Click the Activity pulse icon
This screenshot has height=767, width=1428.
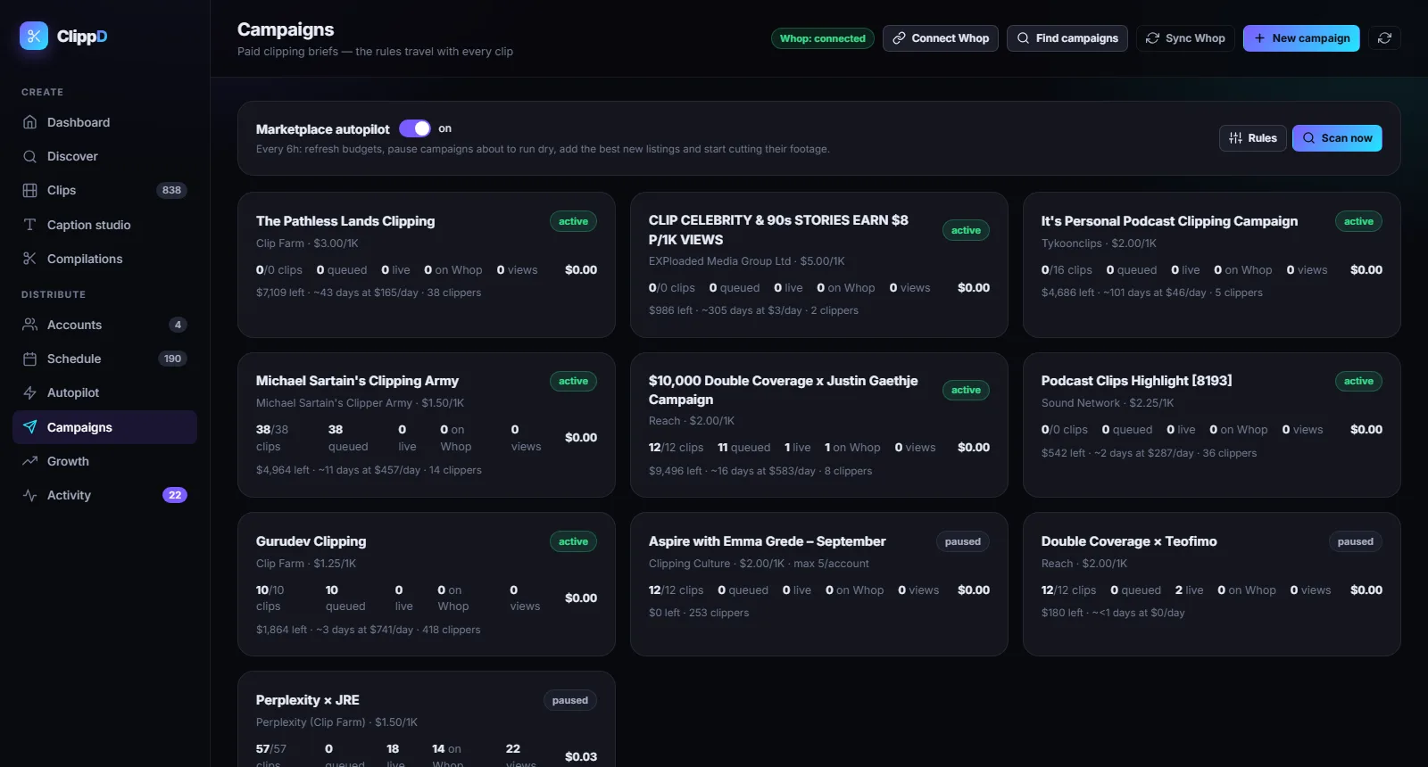29,495
